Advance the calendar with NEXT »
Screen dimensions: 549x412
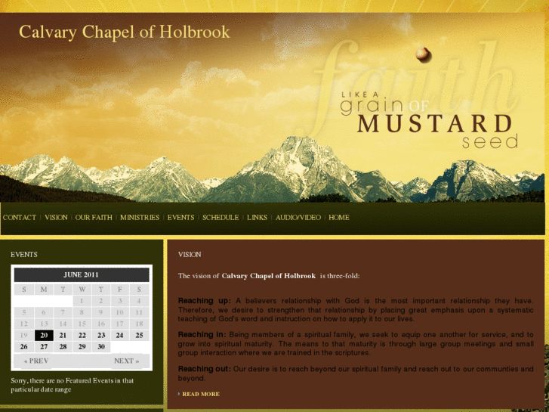126,361
